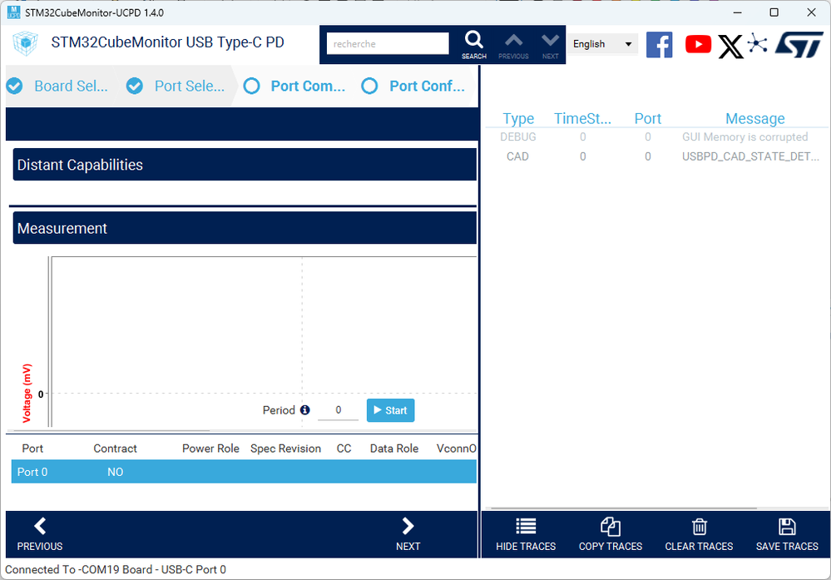Viewport: 831px width, 580px height.
Task: Click the GUI Memory is corrupted message
Action: pyautogui.click(x=744, y=136)
